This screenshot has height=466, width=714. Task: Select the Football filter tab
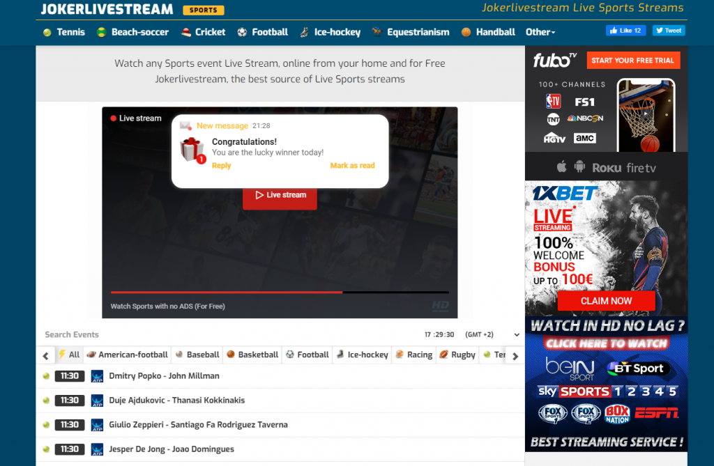click(307, 355)
